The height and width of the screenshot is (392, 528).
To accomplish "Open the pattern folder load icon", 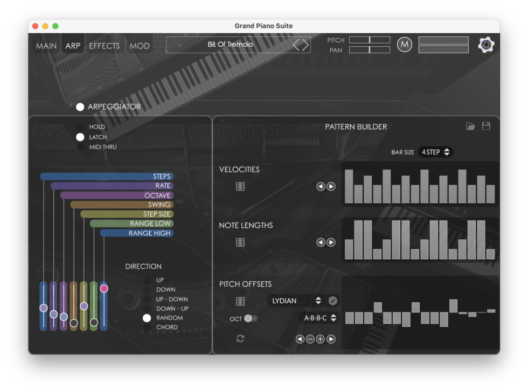I will pos(470,126).
